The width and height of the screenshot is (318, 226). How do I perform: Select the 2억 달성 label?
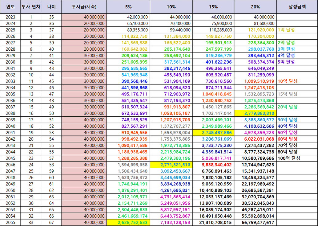point(286,43)
